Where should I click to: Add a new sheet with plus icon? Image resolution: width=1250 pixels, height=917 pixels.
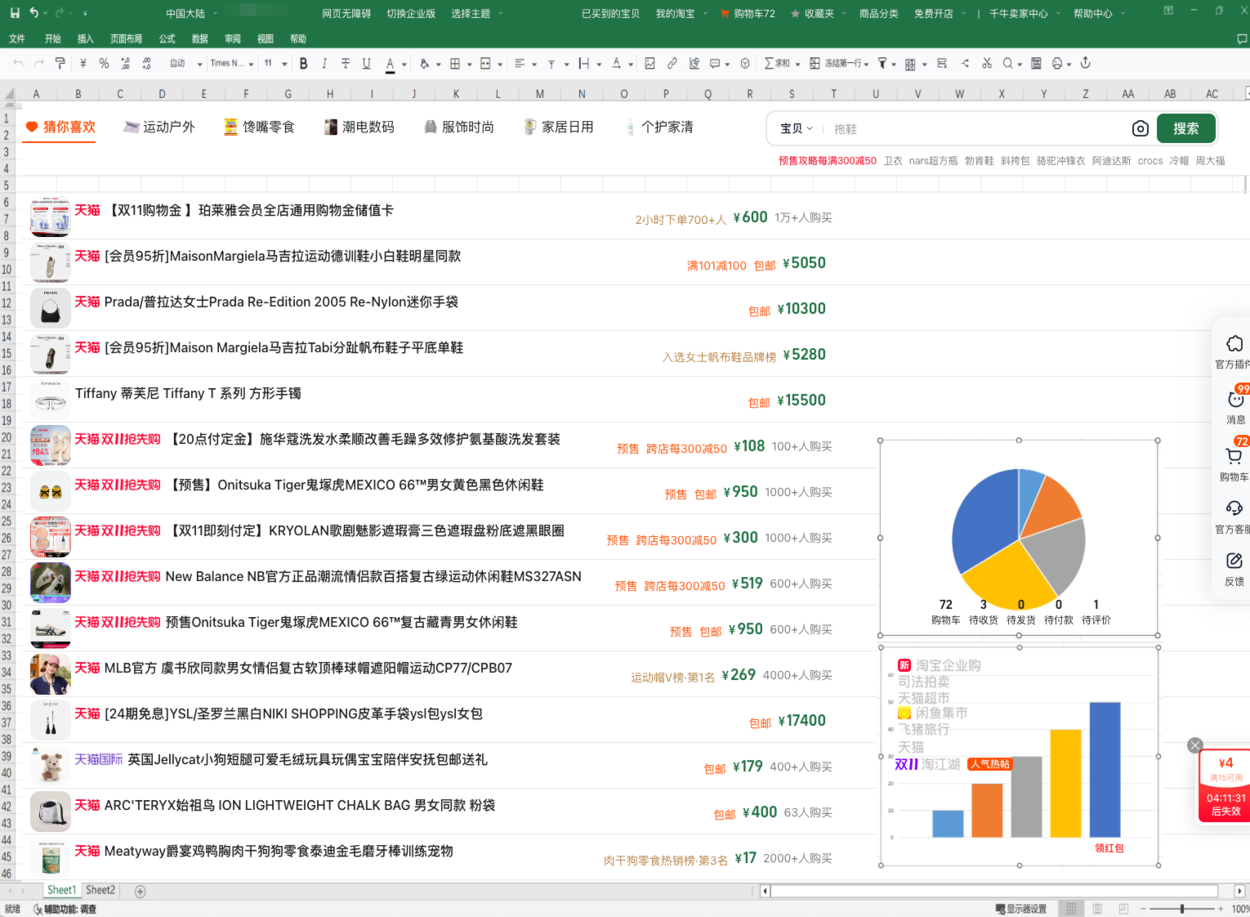tap(140, 891)
